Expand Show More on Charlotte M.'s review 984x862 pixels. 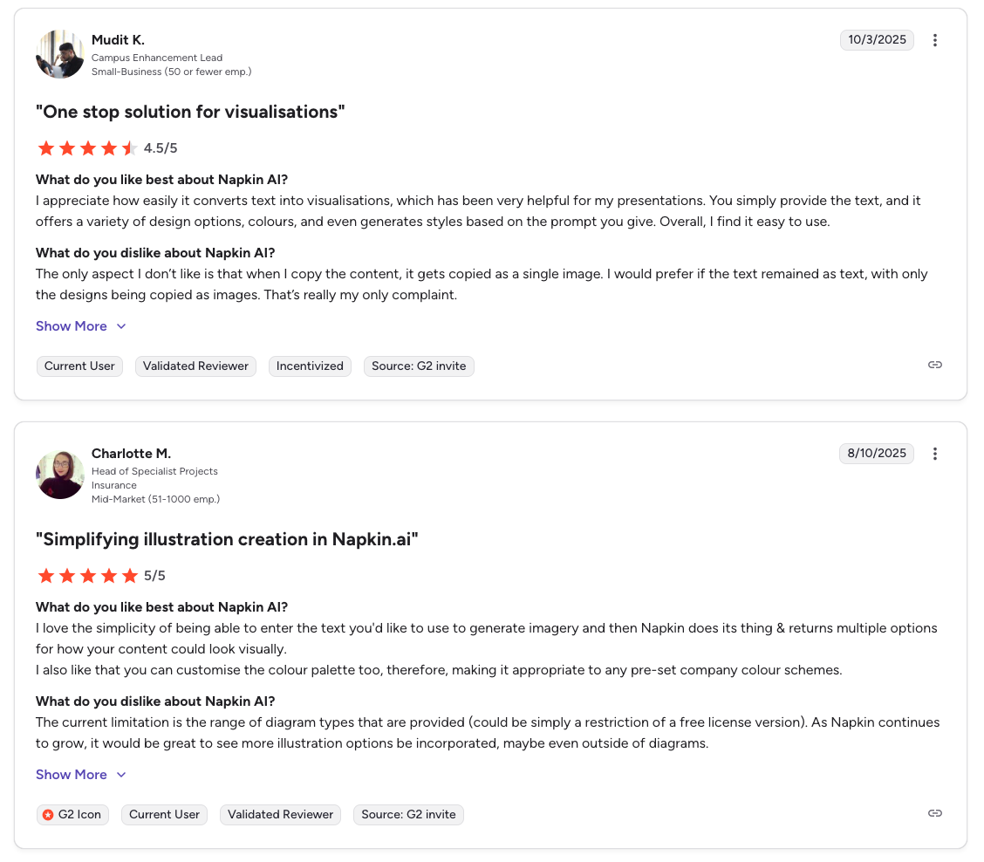click(x=71, y=774)
